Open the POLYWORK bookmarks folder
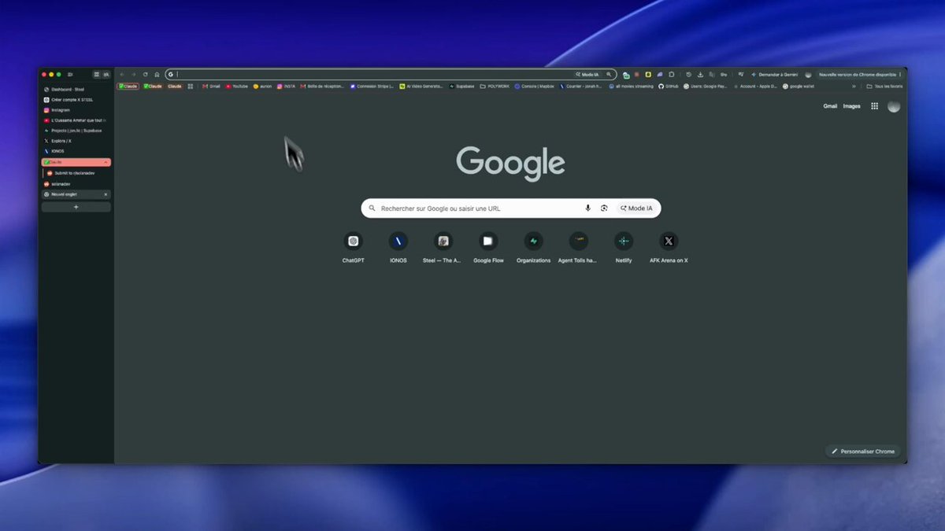Screen dimensions: 945x531 click(495, 86)
